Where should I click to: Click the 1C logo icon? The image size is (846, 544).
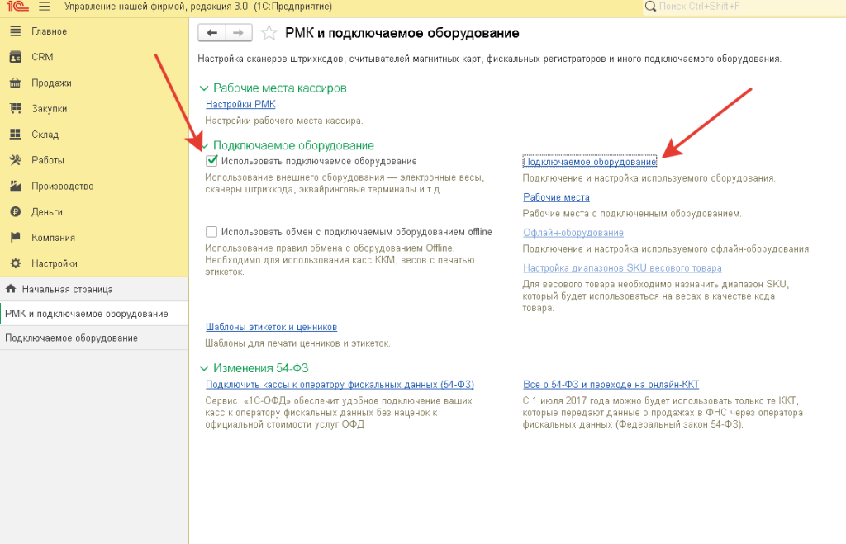[x=18, y=7]
